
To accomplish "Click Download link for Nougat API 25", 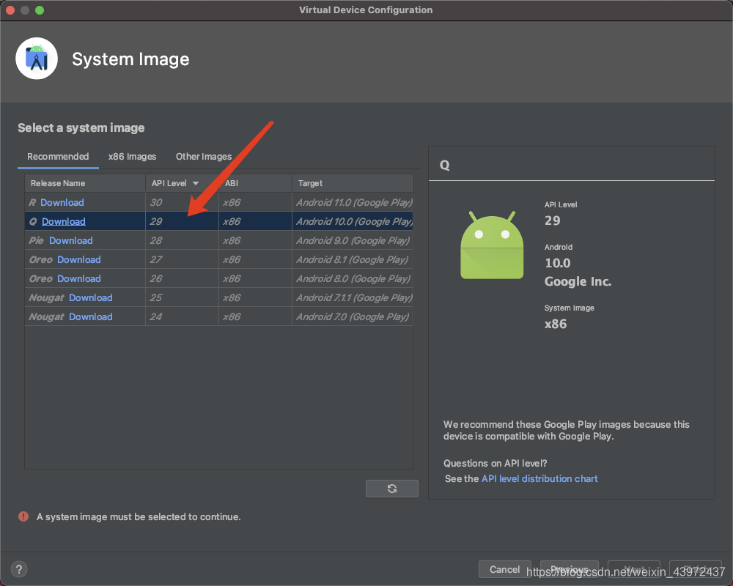I will [x=91, y=297].
